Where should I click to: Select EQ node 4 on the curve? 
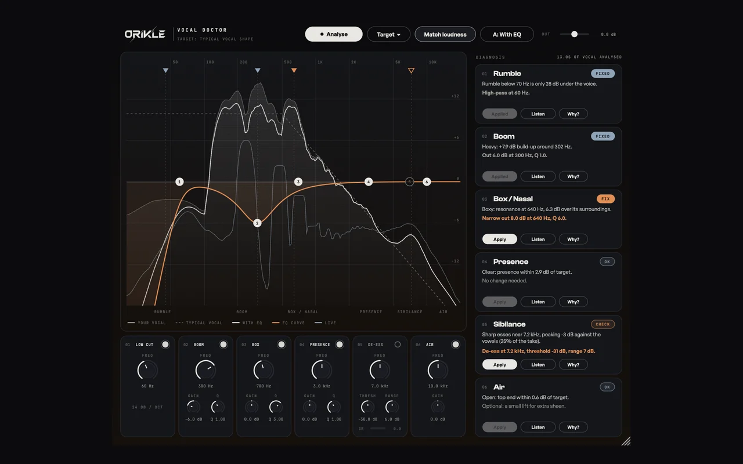point(369,182)
